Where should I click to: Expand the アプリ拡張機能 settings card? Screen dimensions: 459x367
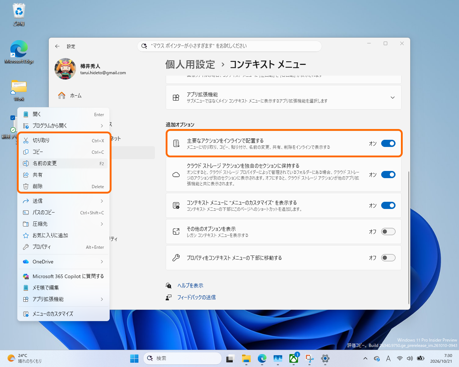[x=284, y=97]
